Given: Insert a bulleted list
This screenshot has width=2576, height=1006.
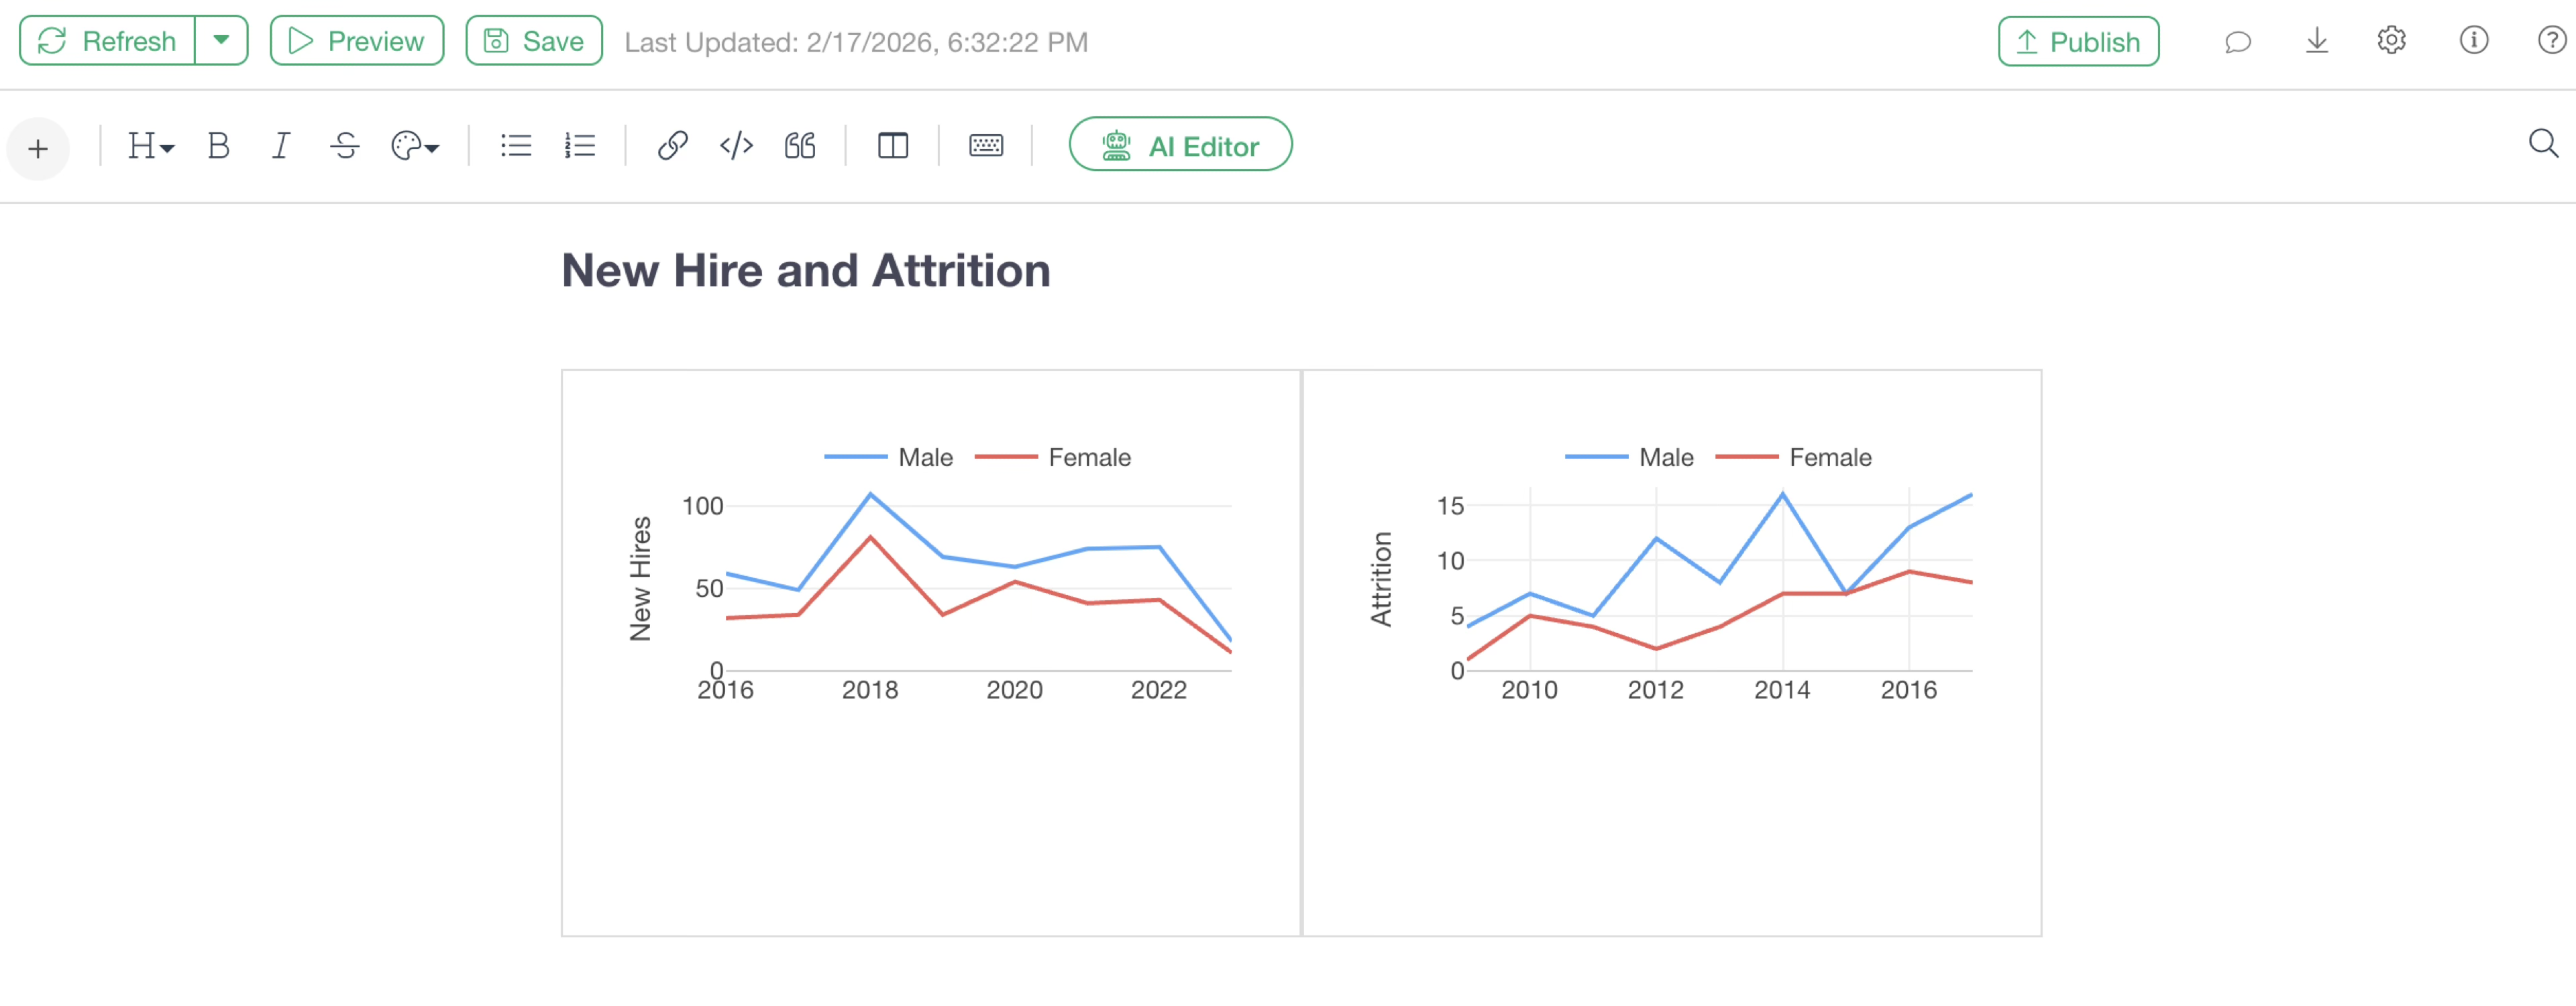Looking at the screenshot, I should (516, 146).
